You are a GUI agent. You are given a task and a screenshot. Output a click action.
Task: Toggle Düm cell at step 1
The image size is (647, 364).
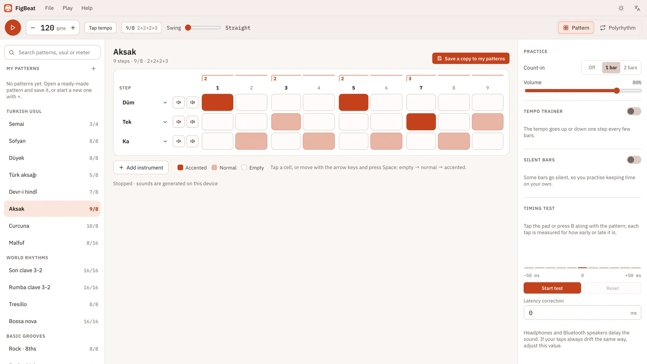(217, 102)
